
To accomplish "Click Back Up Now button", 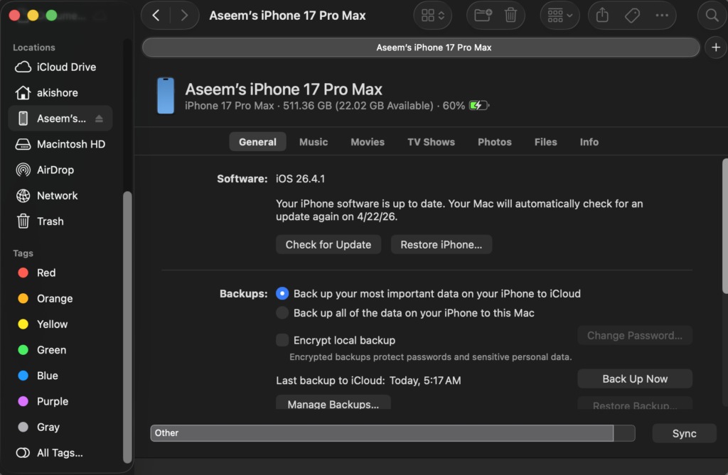I will pyautogui.click(x=635, y=379).
